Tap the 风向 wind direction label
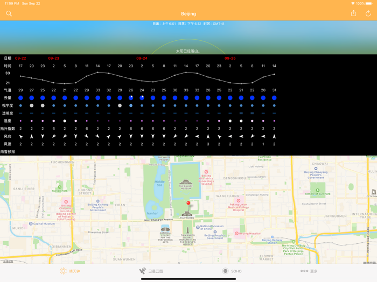The height and width of the screenshot is (282, 377). pos(8,136)
